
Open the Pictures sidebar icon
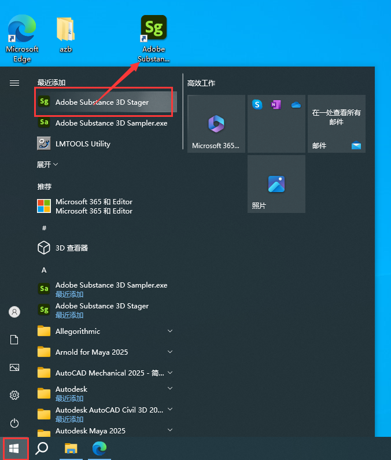tap(14, 367)
